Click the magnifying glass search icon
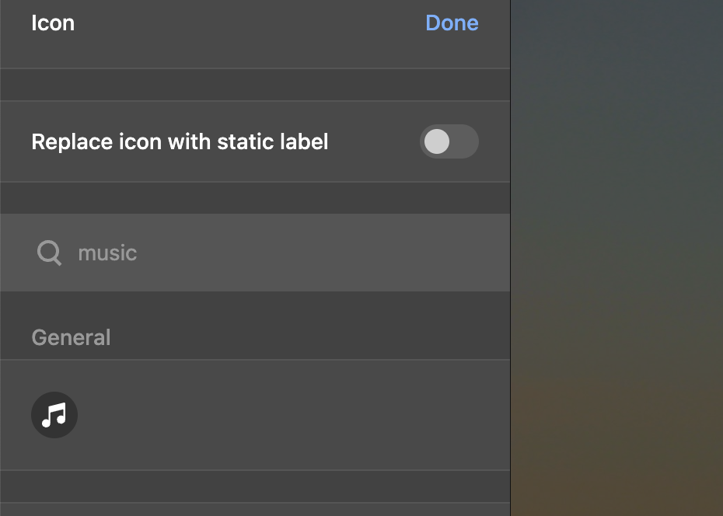The height and width of the screenshot is (516, 723). click(49, 253)
